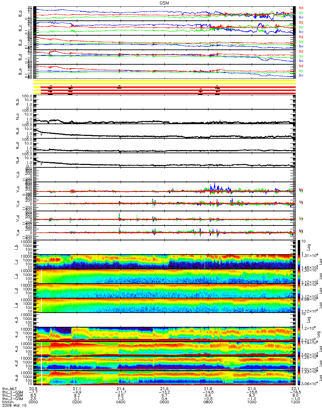This screenshot has height=415, width=322.
Task: Select the bx legend entry of B_e panel
Action: [x=301, y=75]
